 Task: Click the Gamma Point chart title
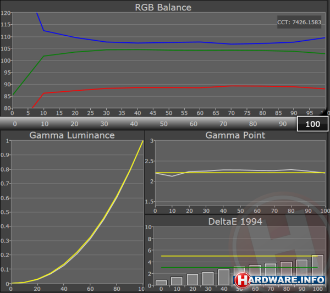(235, 135)
